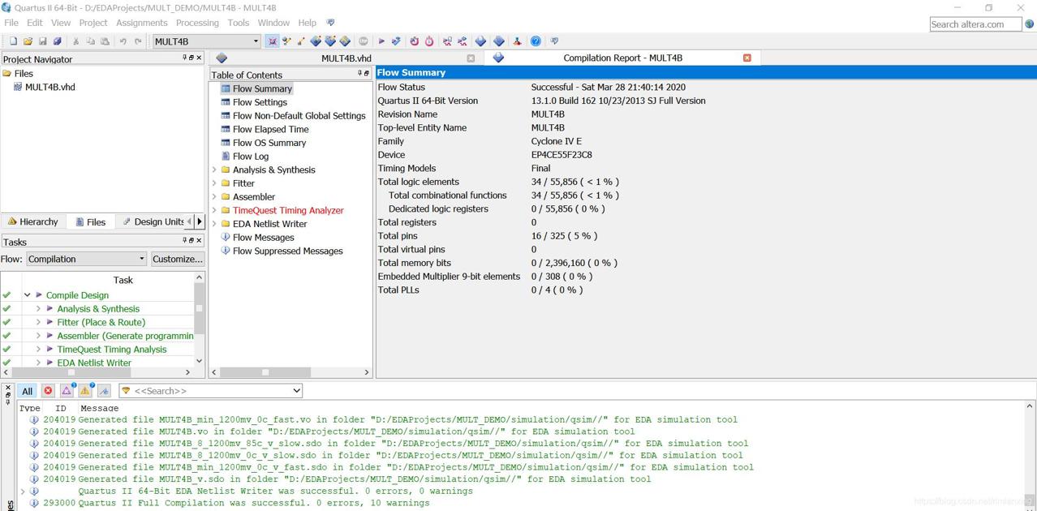Image resolution: width=1037 pixels, height=511 pixels.
Task: Switch to the Design Units tab
Action: pos(153,222)
